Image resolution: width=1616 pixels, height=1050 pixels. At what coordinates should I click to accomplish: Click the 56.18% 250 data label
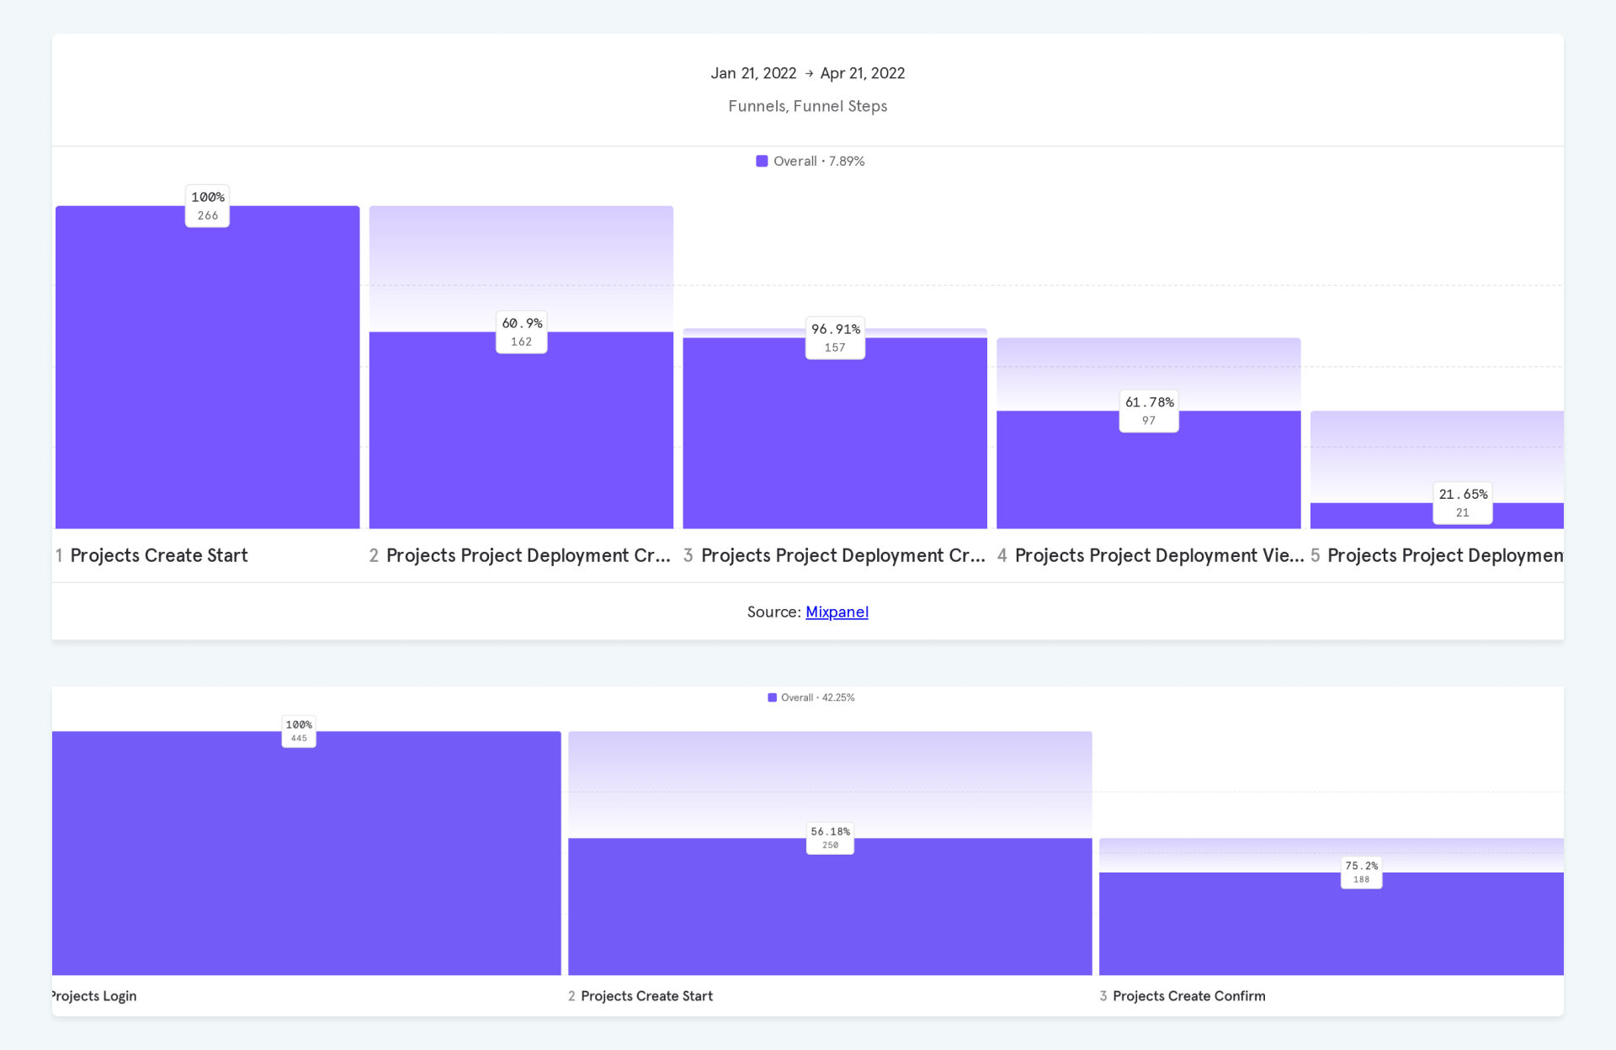coord(830,838)
